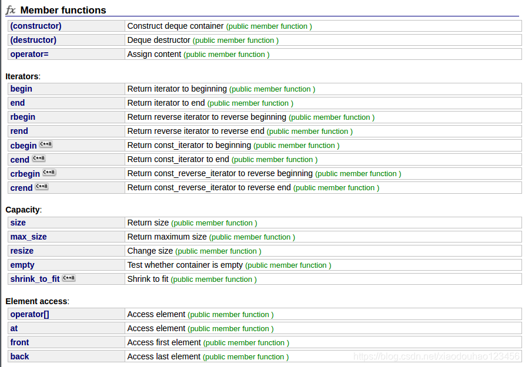Click the C++11 badge next to crend
The width and height of the screenshot is (525, 367).
(x=42, y=186)
